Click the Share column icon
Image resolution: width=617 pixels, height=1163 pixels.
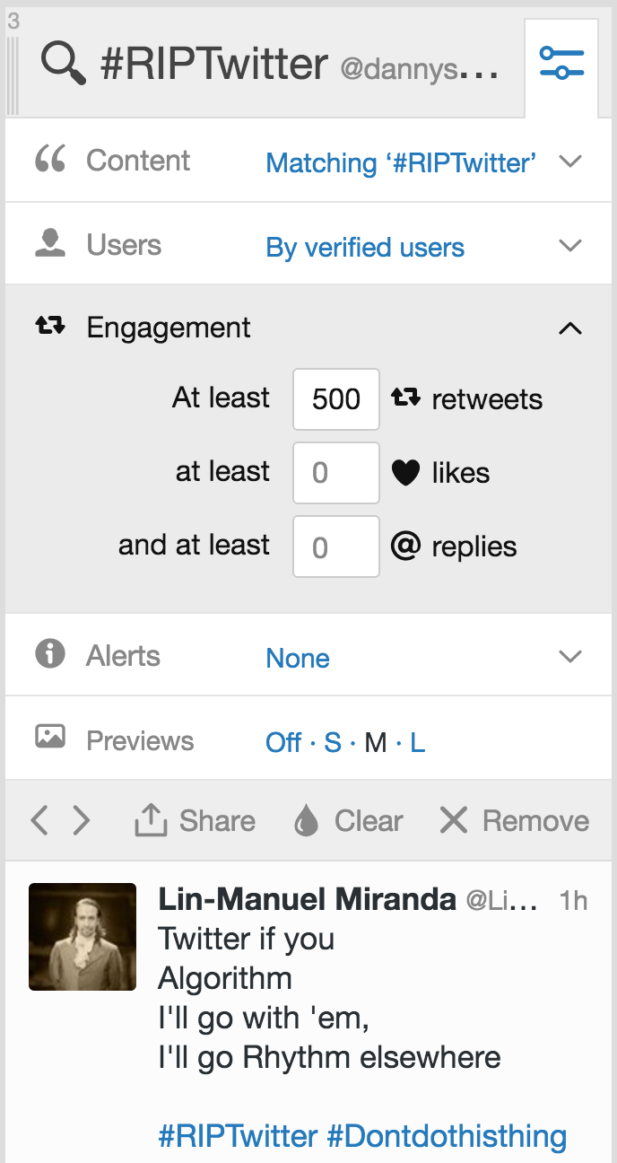(x=151, y=820)
